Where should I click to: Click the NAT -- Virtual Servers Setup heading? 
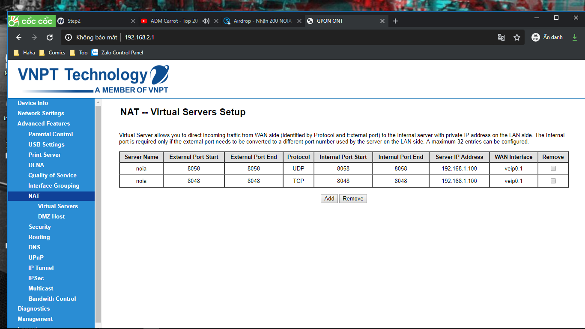183,112
